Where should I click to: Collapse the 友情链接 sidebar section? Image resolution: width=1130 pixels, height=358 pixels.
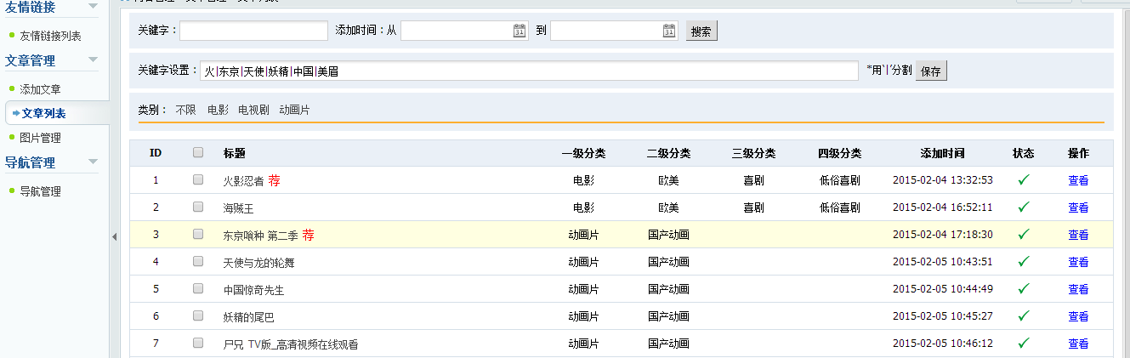93,8
